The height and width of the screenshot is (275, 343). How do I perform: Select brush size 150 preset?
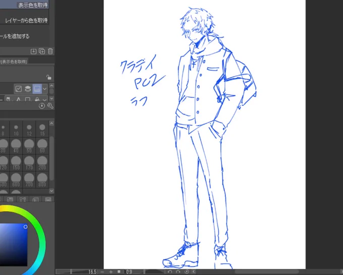pyautogui.click(x=16, y=163)
